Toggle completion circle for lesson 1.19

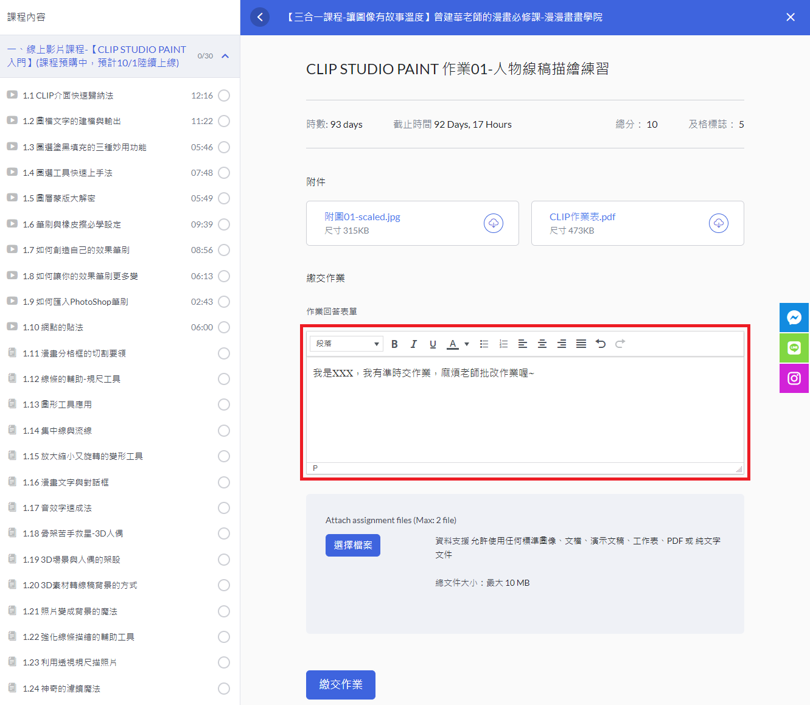pyautogui.click(x=224, y=560)
